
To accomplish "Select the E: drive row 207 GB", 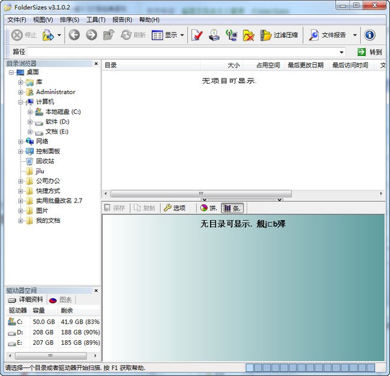I will (53, 343).
